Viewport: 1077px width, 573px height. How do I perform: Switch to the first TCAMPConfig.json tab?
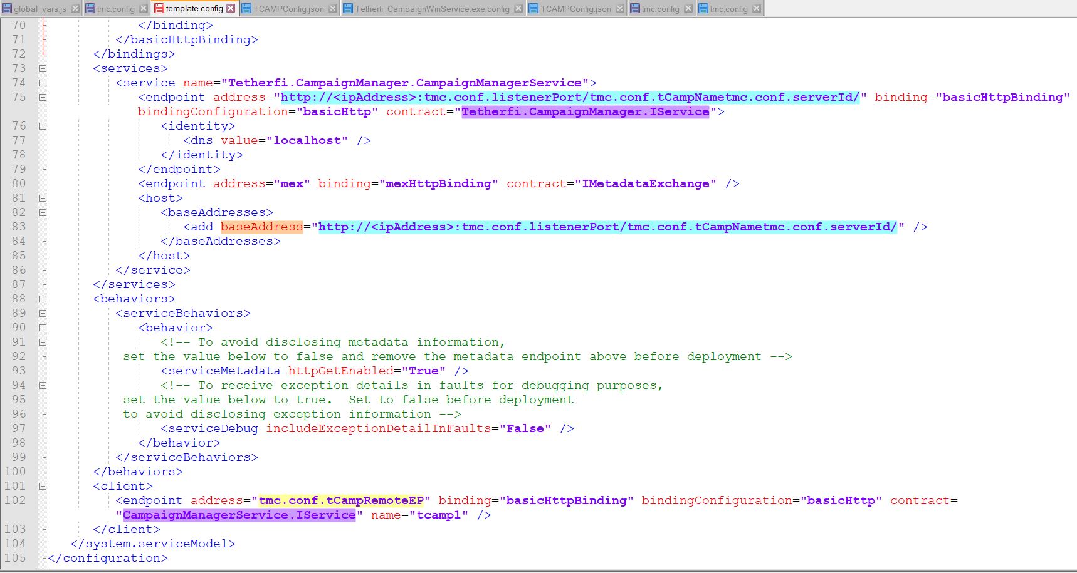288,9
